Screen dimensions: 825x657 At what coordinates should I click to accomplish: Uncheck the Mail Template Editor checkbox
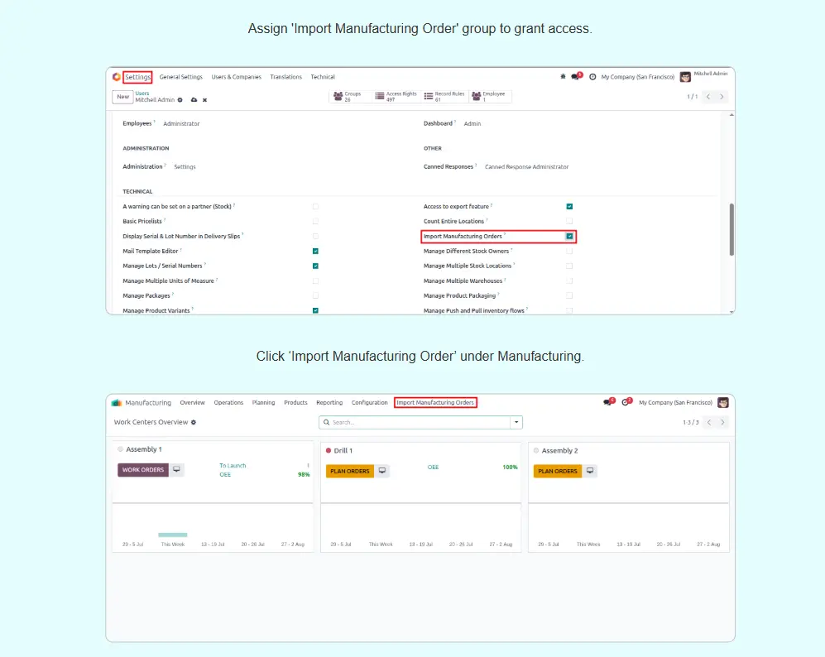click(315, 251)
